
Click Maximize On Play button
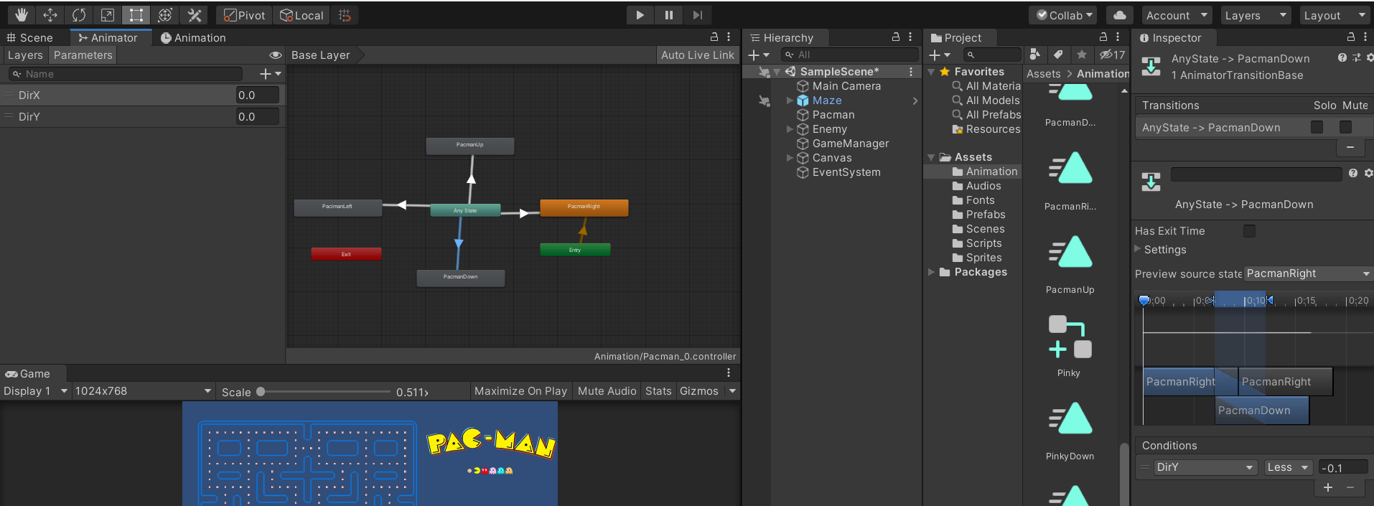point(520,391)
